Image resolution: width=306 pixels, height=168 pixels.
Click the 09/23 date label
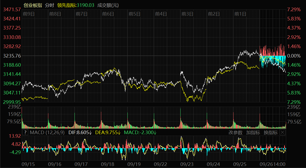tap(187, 164)
